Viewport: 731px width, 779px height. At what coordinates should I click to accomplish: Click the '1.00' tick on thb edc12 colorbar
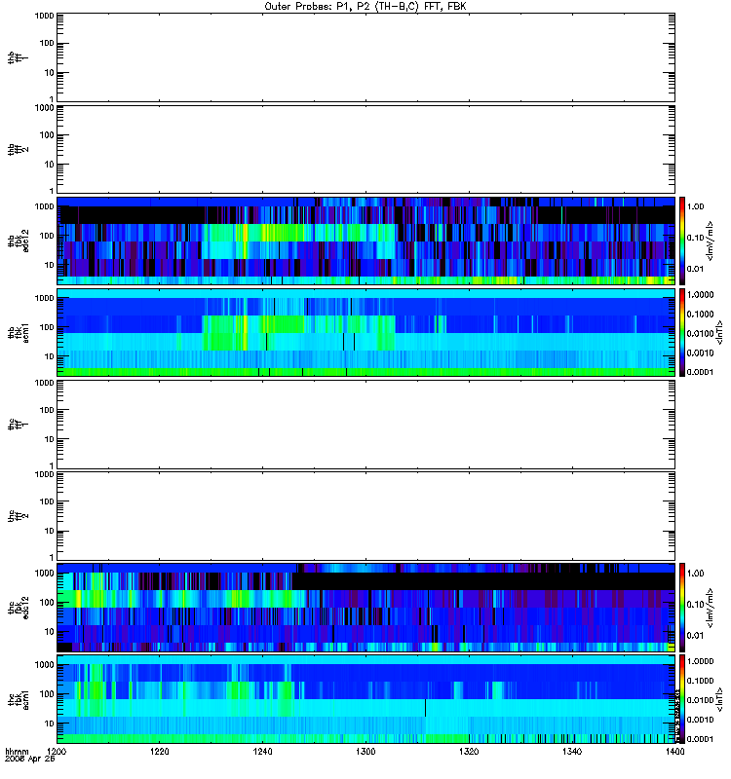696,206
